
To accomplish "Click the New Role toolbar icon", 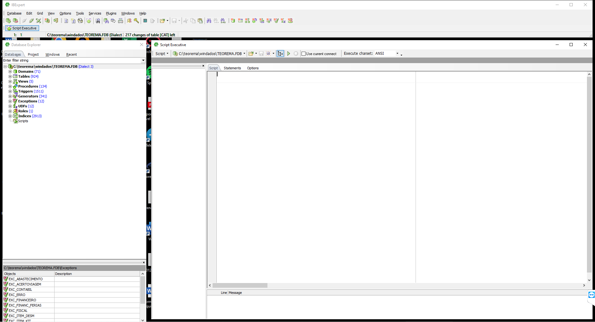I will pyautogui.click(x=290, y=21).
